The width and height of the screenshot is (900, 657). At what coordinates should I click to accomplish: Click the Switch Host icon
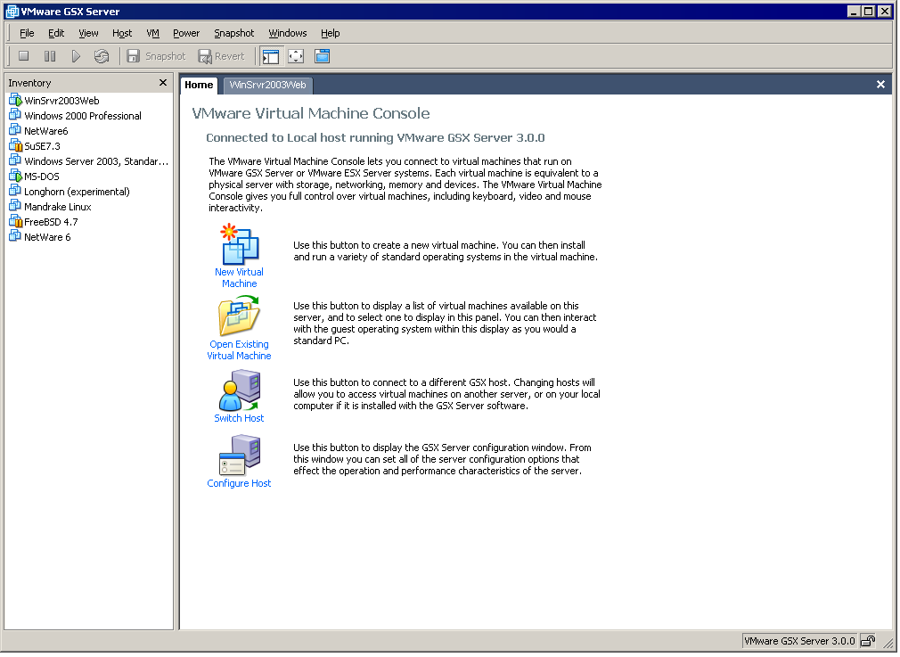[x=239, y=390]
